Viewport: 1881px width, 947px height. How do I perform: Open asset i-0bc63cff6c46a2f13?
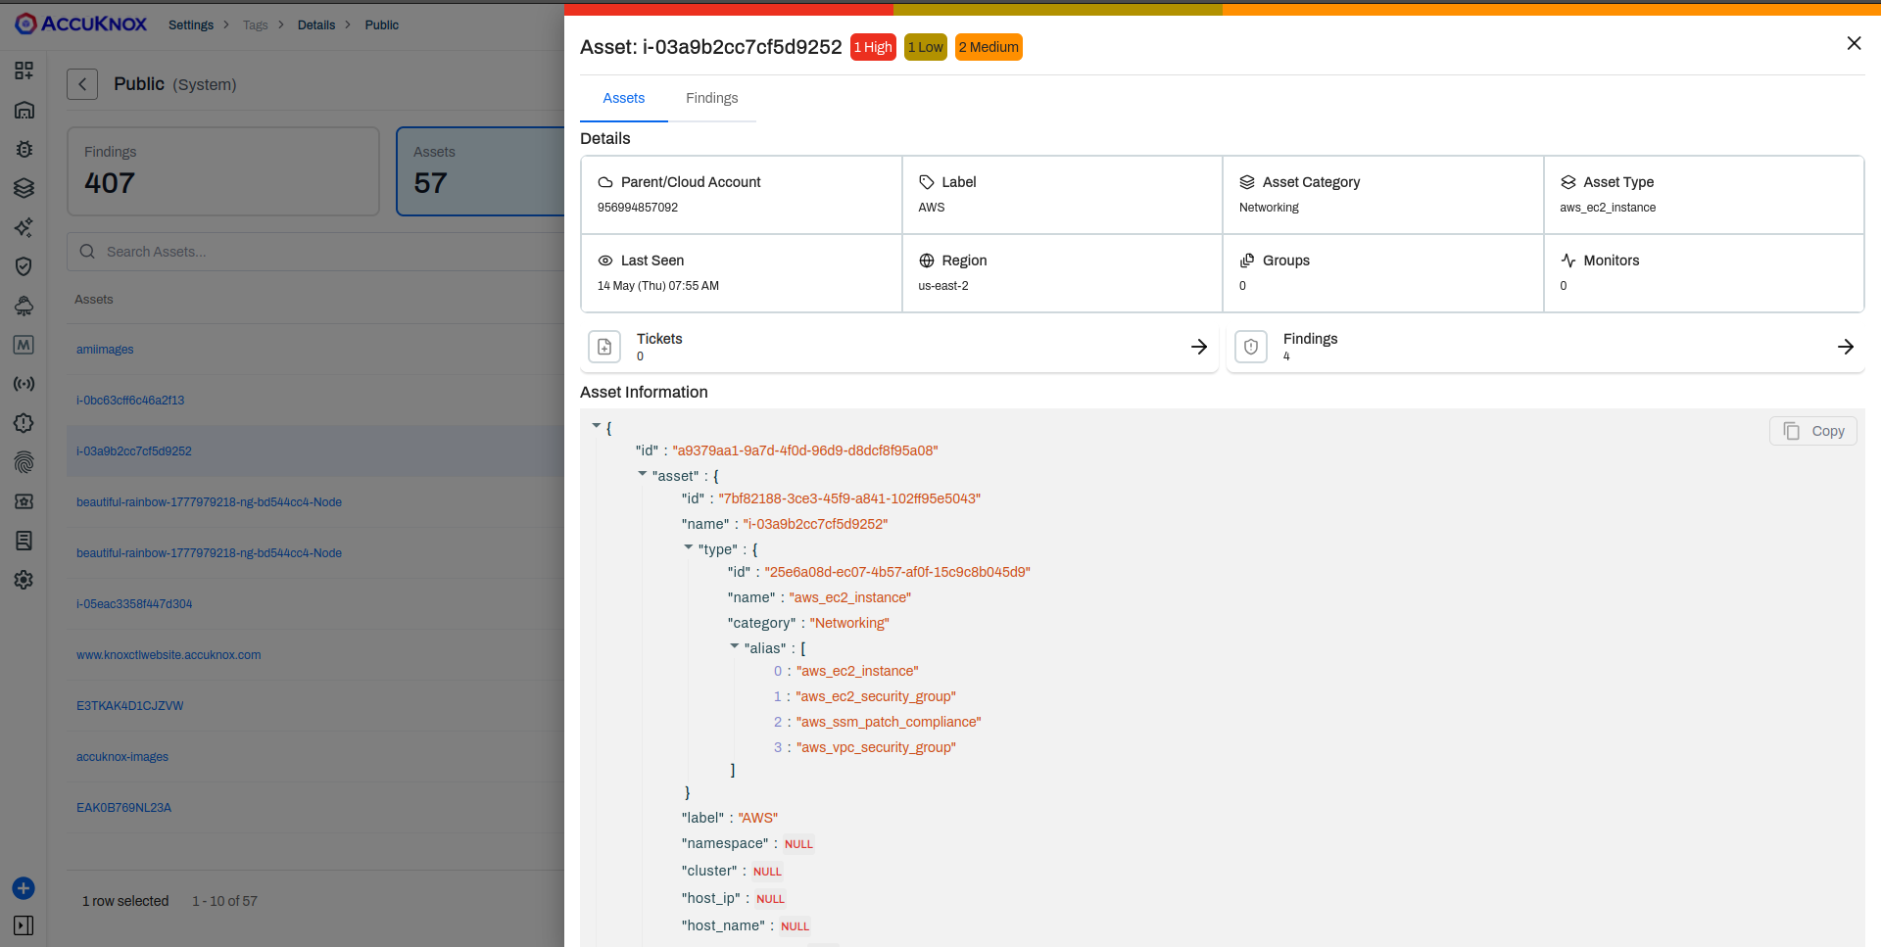[130, 401]
